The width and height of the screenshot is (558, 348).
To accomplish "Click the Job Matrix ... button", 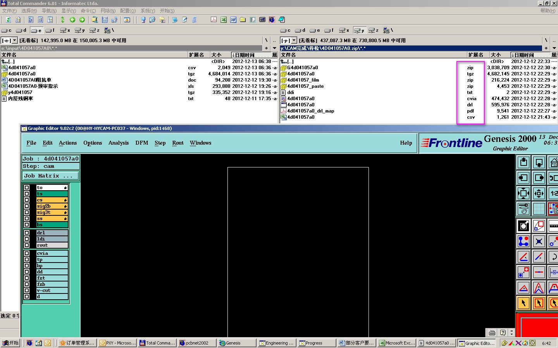I will [50, 176].
